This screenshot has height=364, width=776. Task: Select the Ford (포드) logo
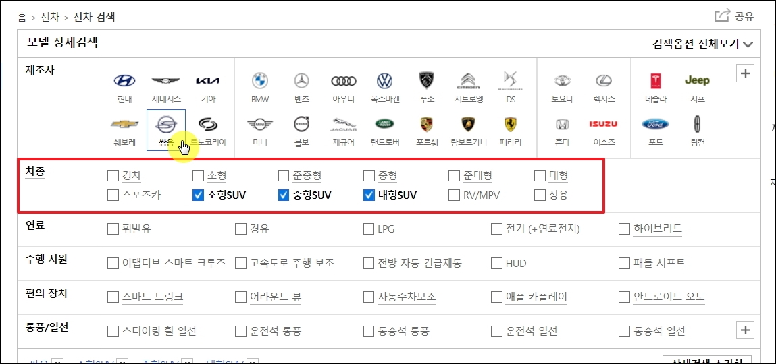pos(656,124)
